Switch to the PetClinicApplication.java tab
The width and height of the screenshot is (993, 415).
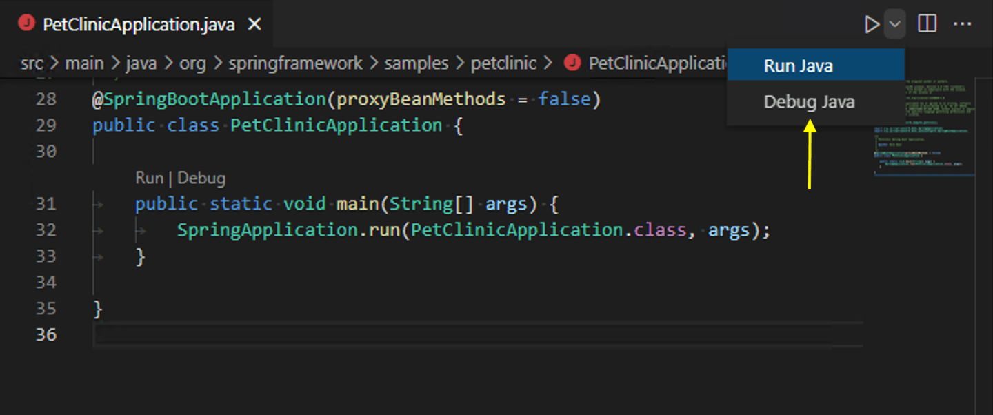pos(138,23)
